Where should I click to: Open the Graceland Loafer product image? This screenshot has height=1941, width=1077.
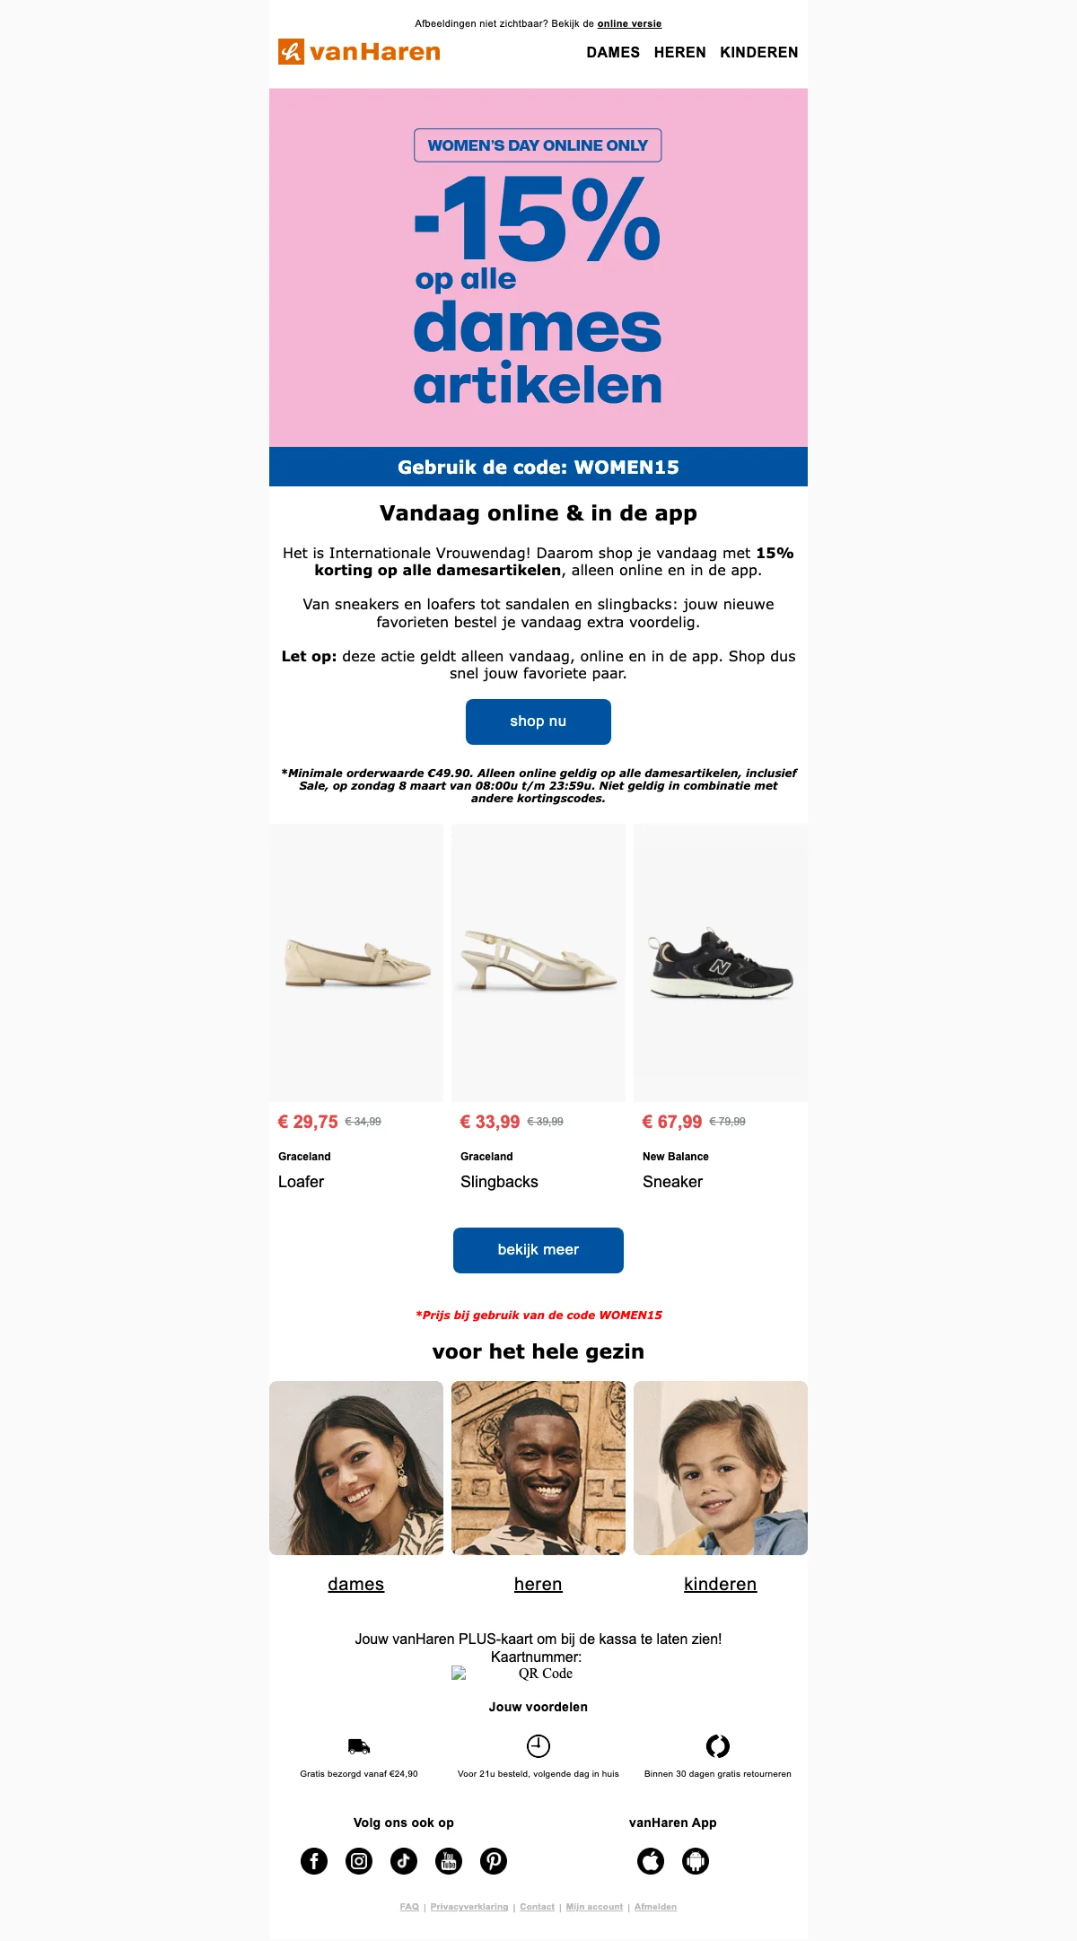point(356,963)
